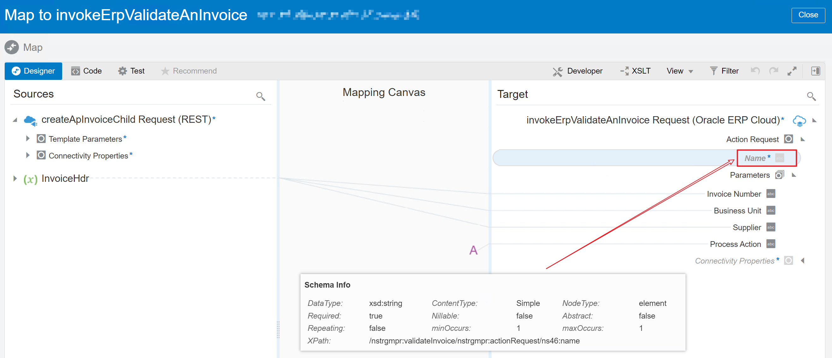Maximize the mapper with the expand icon
This screenshot has height=358, width=832.
792,71
